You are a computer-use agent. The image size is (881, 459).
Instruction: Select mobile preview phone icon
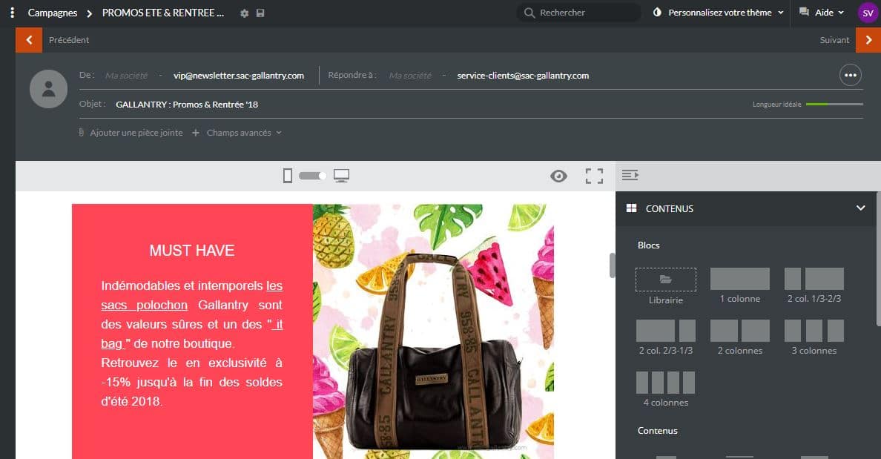(288, 176)
